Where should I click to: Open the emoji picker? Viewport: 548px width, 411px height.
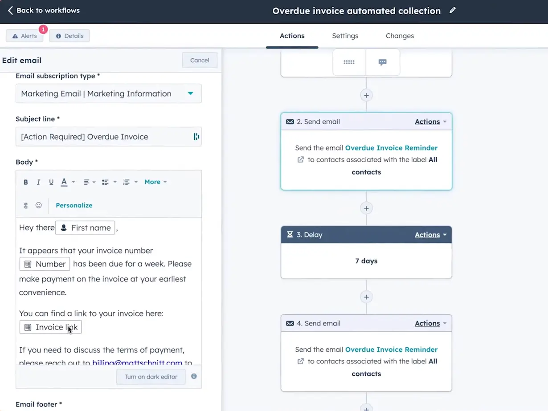(38, 205)
